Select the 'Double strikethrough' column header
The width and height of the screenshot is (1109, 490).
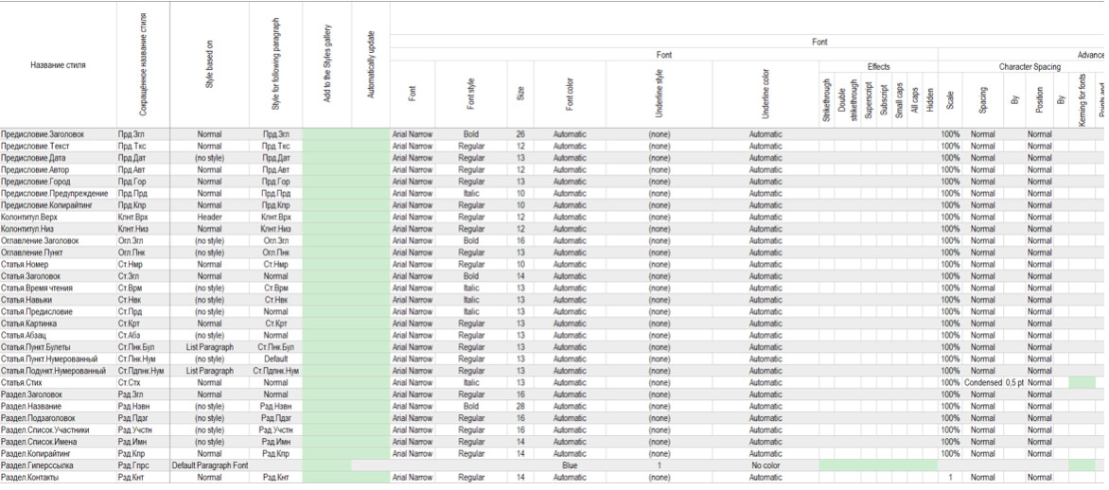[846, 100]
